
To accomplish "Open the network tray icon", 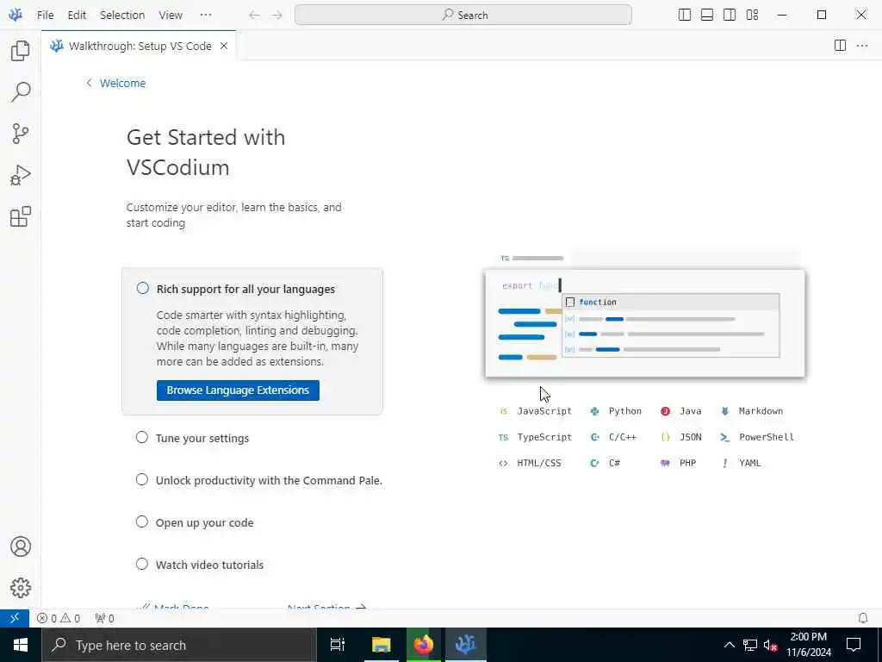I will point(750,645).
